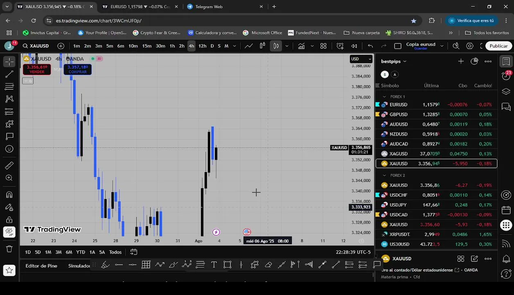
Task: Collapse the FOREX 2 watchlist section
Action: click(x=384, y=175)
